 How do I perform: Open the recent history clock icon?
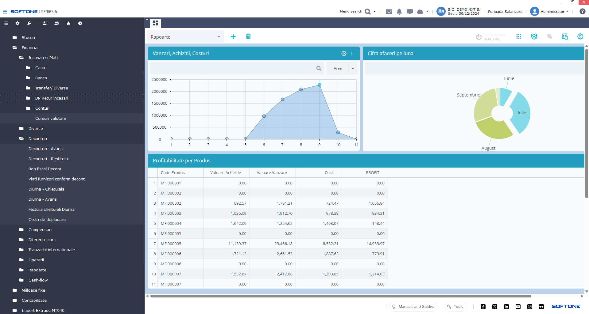coord(80,23)
